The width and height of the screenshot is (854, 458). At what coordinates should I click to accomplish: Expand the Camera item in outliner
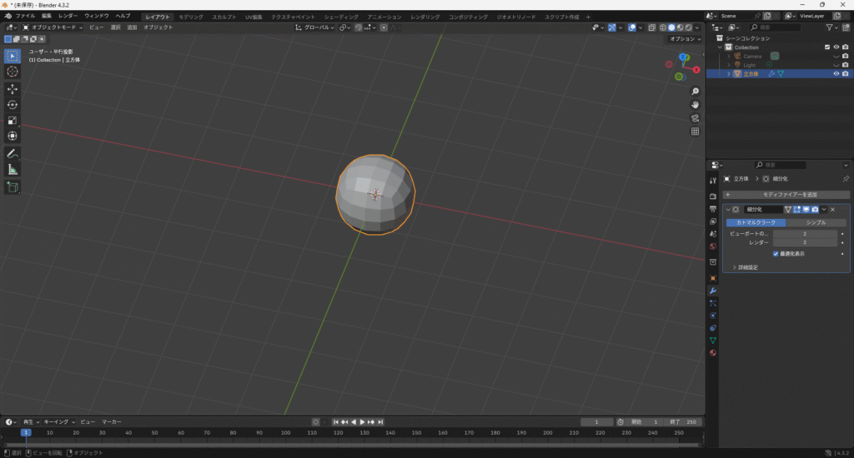(728, 56)
